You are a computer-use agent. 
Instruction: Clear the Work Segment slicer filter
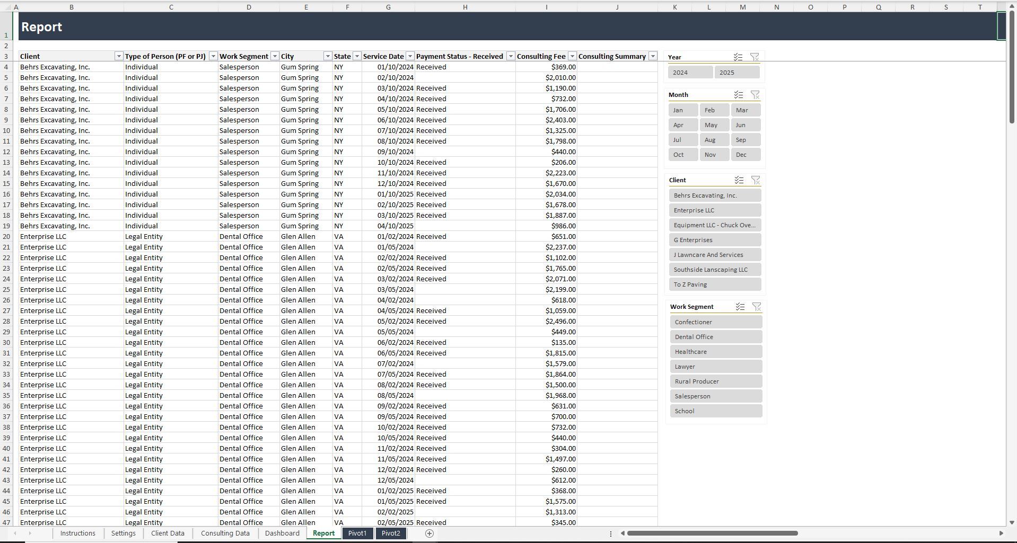coord(757,307)
